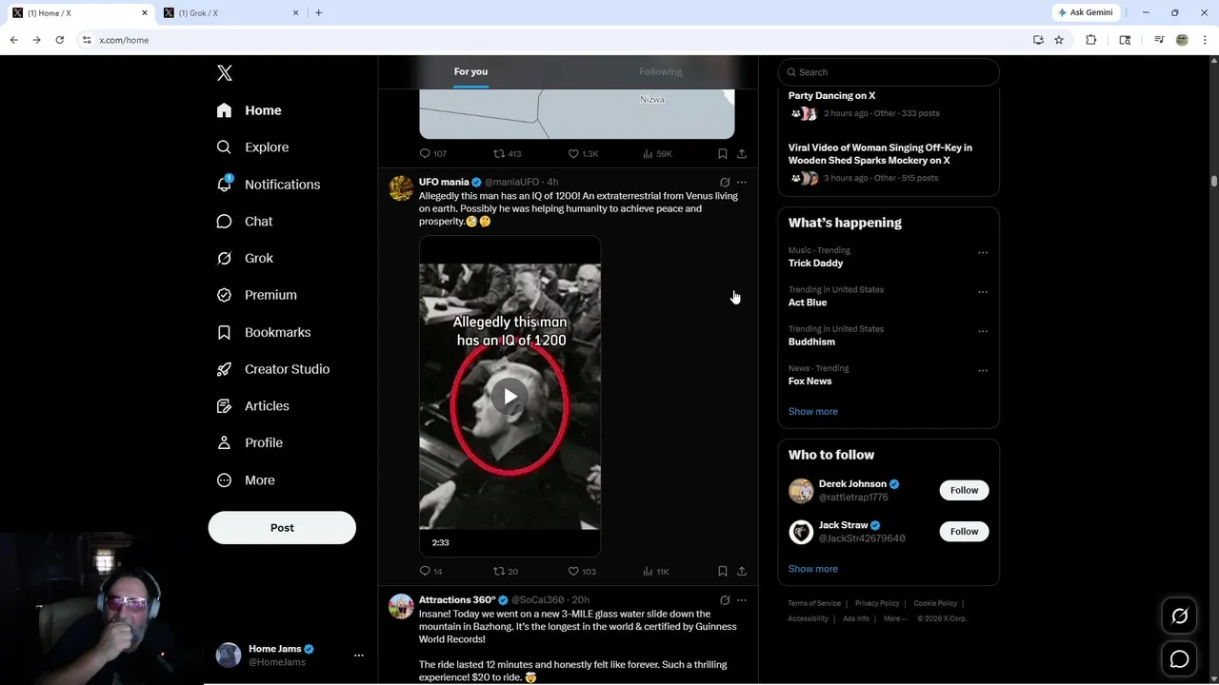This screenshot has width=1219, height=685.
Task: Go back in browser history
Action: pos(13,40)
